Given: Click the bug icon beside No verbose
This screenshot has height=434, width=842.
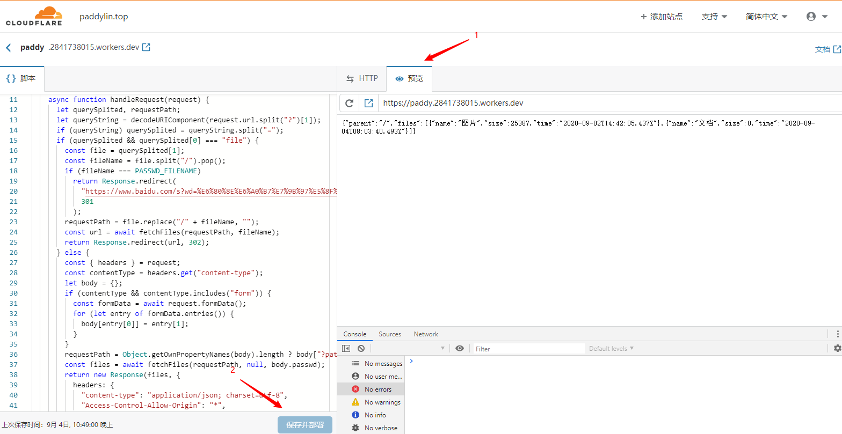Looking at the screenshot, I should pos(355,428).
